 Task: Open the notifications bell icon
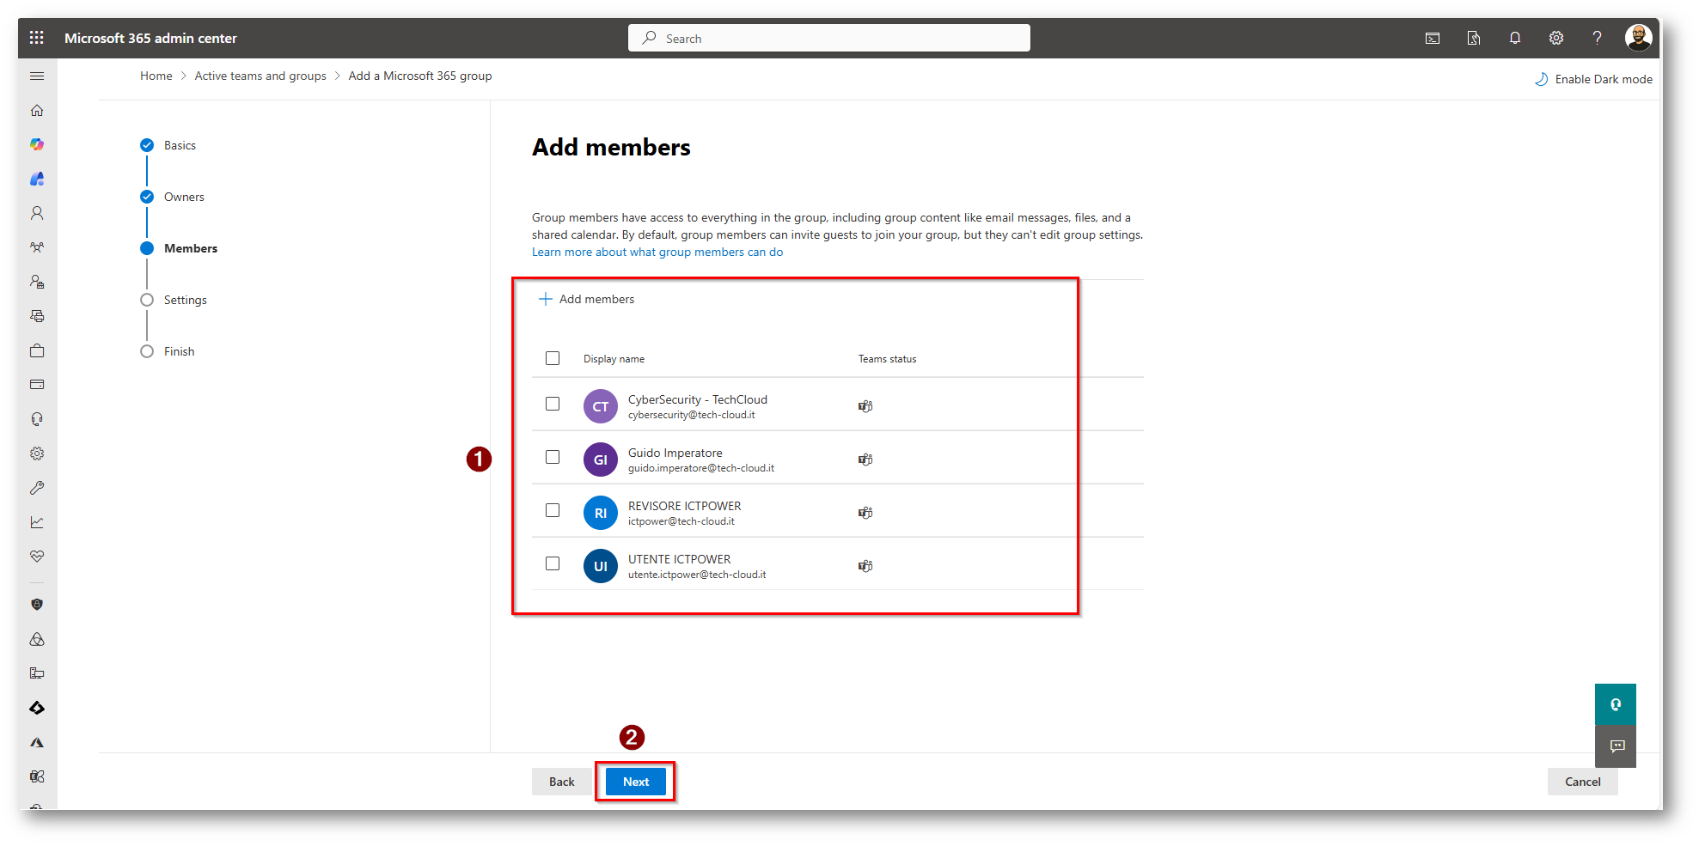pyautogui.click(x=1514, y=38)
